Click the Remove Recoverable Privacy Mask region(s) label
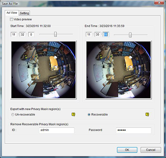The width and height of the screenshot is (166, 158). click(x=39, y=124)
